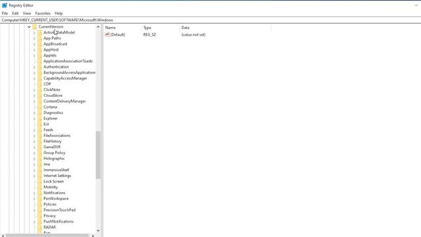Click the Feeds folder icon

pyautogui.click(x=39, y=130)
